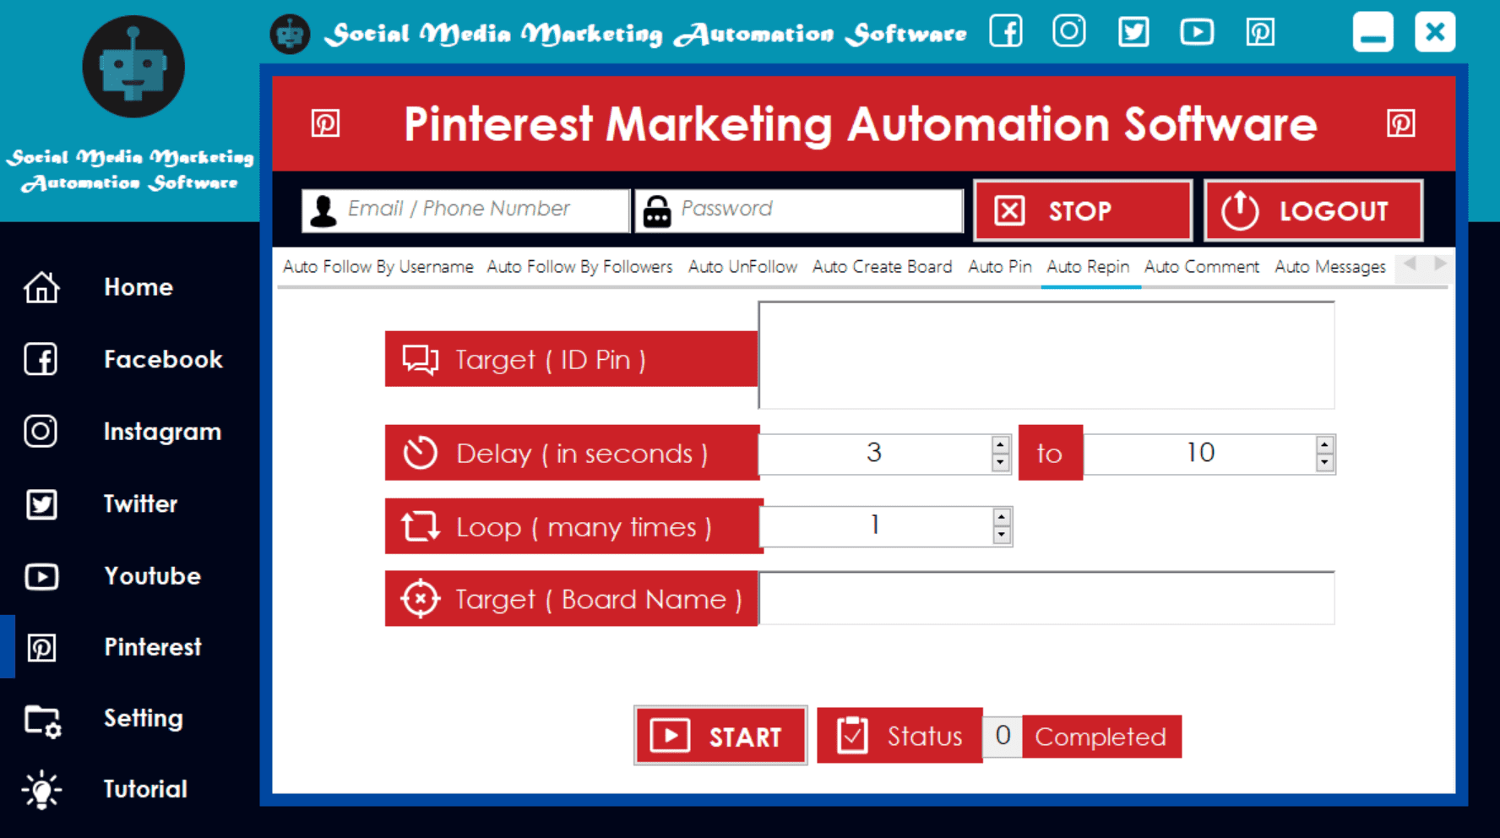1500x838 pixels.
Task: Switch to Auto Follow By Followers tab
Action: (x=579, y=267)
